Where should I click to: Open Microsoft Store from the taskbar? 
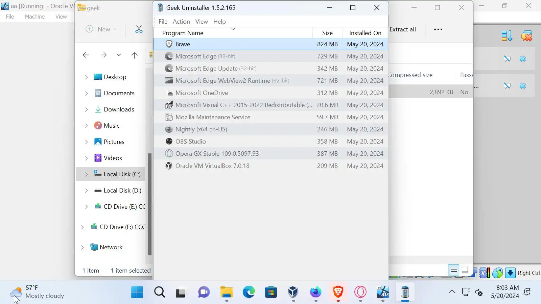(271, 292)
